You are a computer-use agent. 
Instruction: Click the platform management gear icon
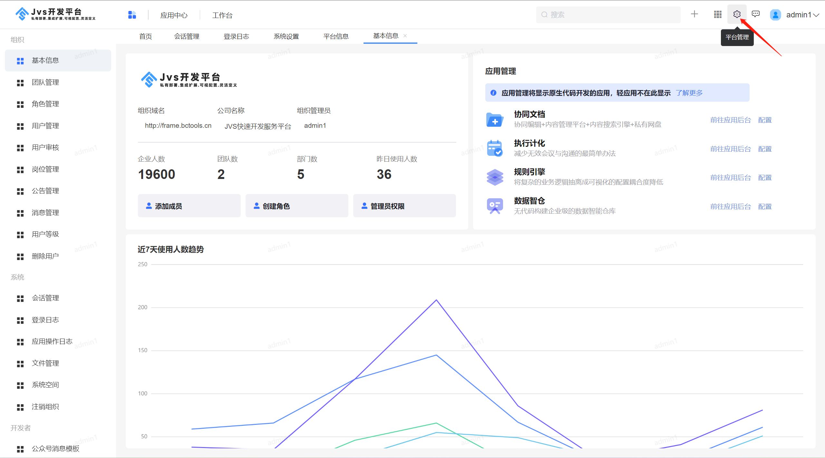coord(737,14)
